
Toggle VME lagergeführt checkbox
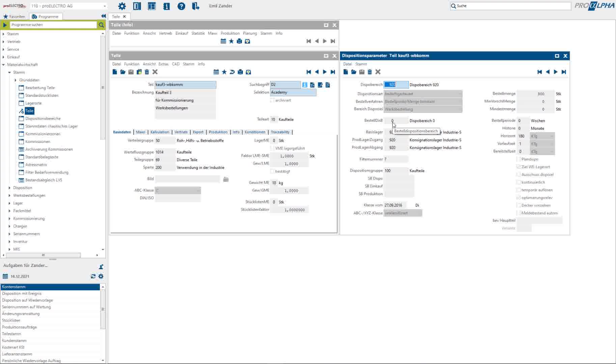tap(272, 148)
